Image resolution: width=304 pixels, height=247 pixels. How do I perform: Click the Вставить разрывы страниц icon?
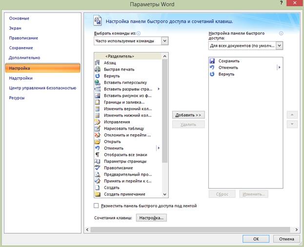click(x=97, y=89)
